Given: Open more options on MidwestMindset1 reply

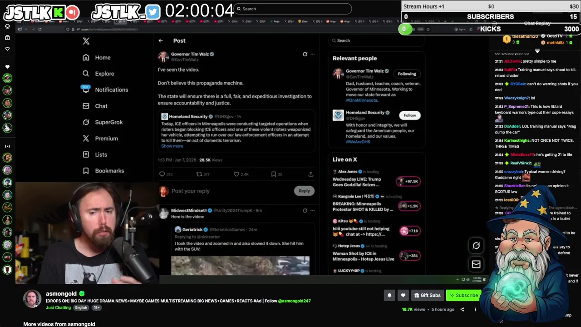Looking at the screenshot, I should [312, 211].
